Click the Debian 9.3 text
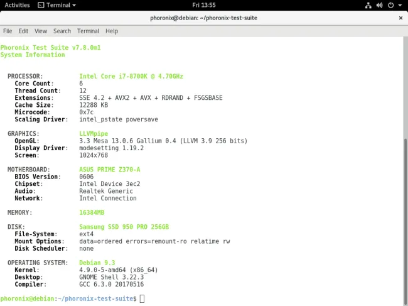Image resolution: width=408 pixels, height=306 pixels. click(x=97, y=263)
